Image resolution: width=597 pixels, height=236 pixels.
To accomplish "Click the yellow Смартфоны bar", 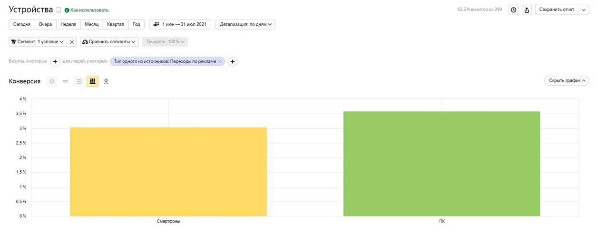I will pos(168,172).
